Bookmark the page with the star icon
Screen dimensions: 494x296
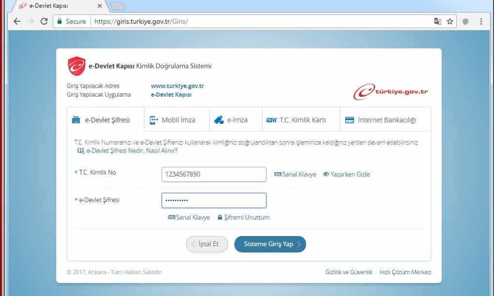[x=450, y=21]
